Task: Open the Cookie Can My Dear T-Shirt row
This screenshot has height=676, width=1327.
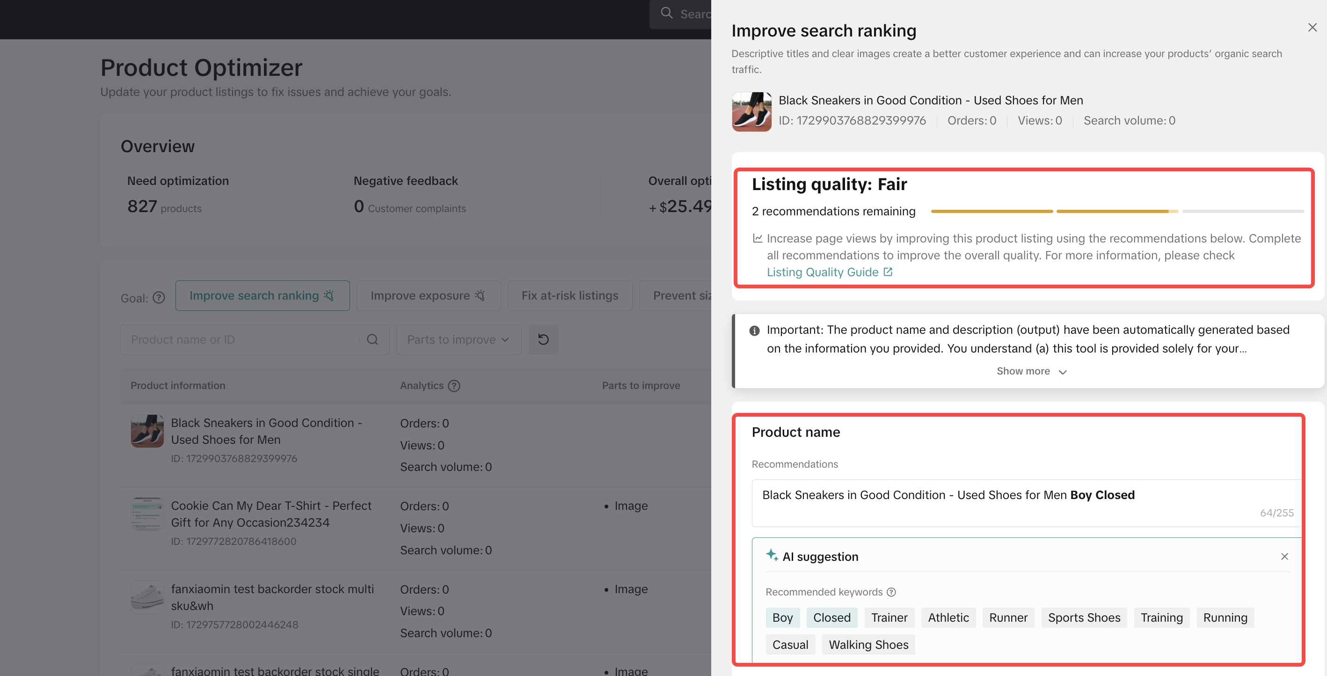Action: click(x=271, y=514)
